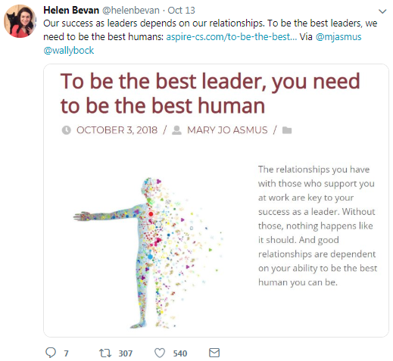393x361 pixels.
Task: Like the tweet with the heart icon
Action: [x=160, y=353]
